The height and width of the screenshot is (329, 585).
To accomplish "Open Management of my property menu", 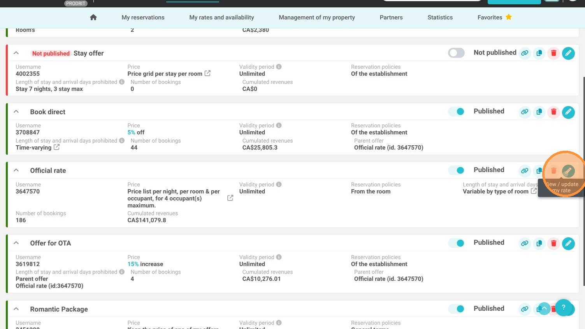I will (317, 17).
